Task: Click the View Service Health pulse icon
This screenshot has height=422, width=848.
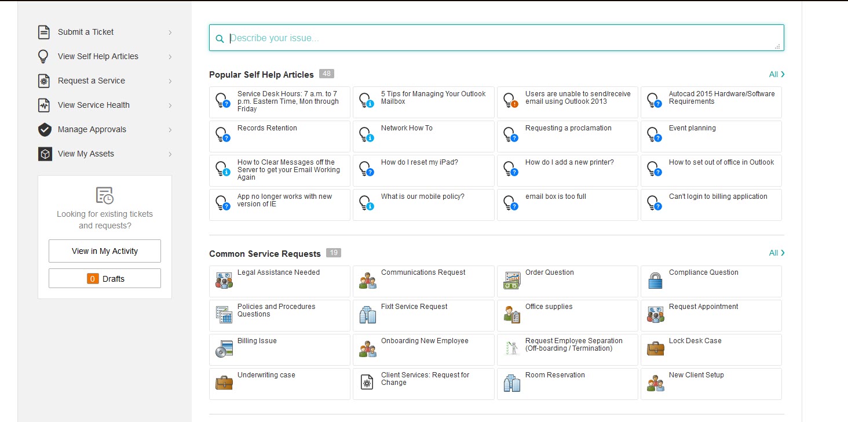Action: click(x=44, y=106)
